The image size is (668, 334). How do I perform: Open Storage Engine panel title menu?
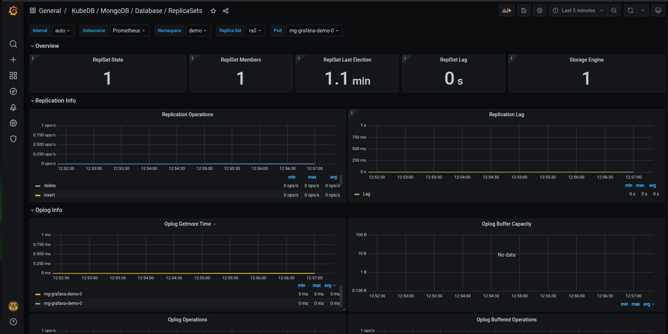click(x=587, y=60)
